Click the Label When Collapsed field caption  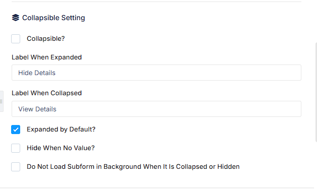pos(47,93)
